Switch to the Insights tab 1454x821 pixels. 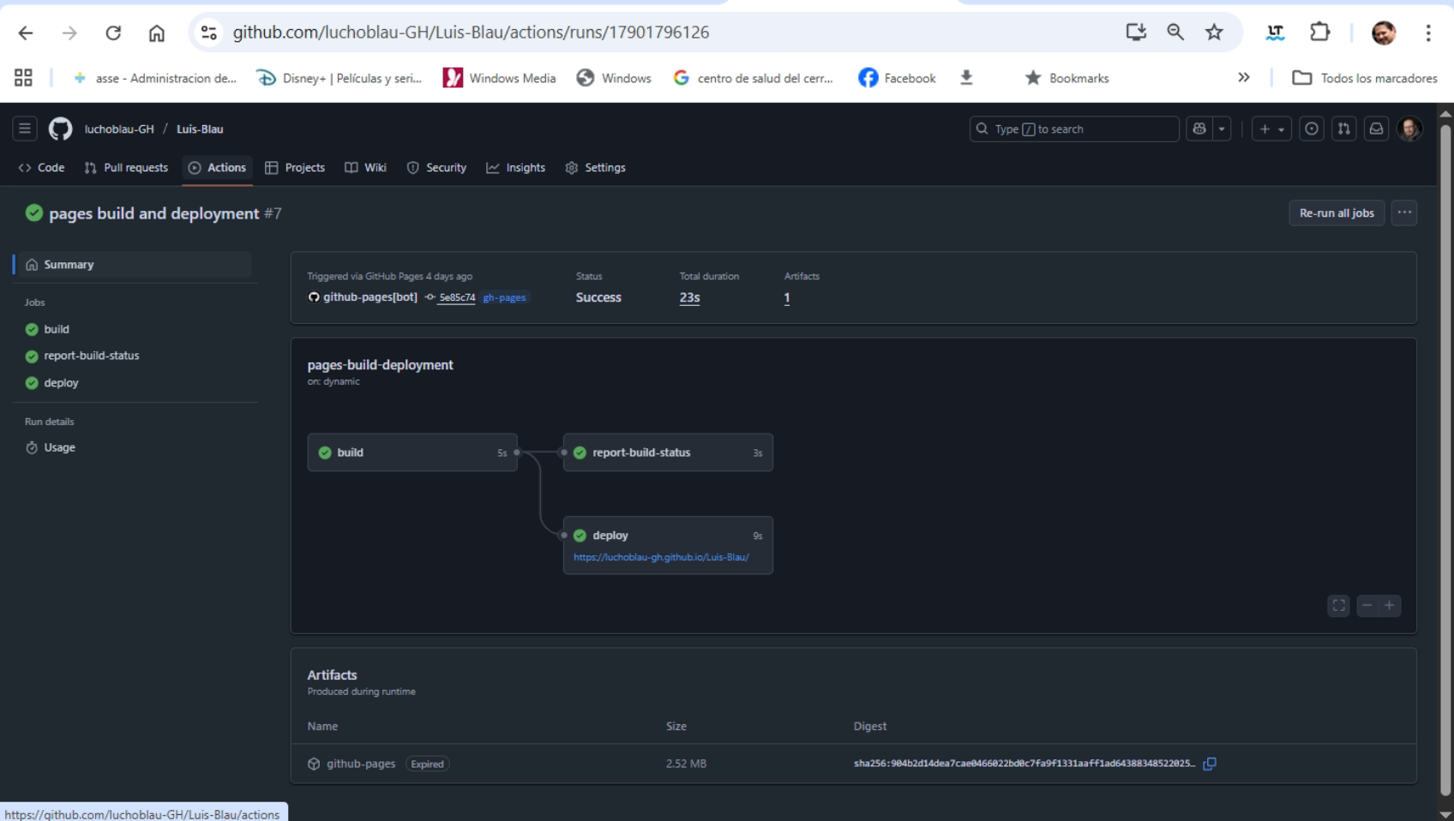(516, 168)
